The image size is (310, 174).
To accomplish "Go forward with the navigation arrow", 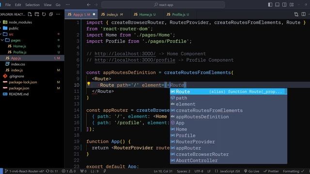I will pos(96,5).
